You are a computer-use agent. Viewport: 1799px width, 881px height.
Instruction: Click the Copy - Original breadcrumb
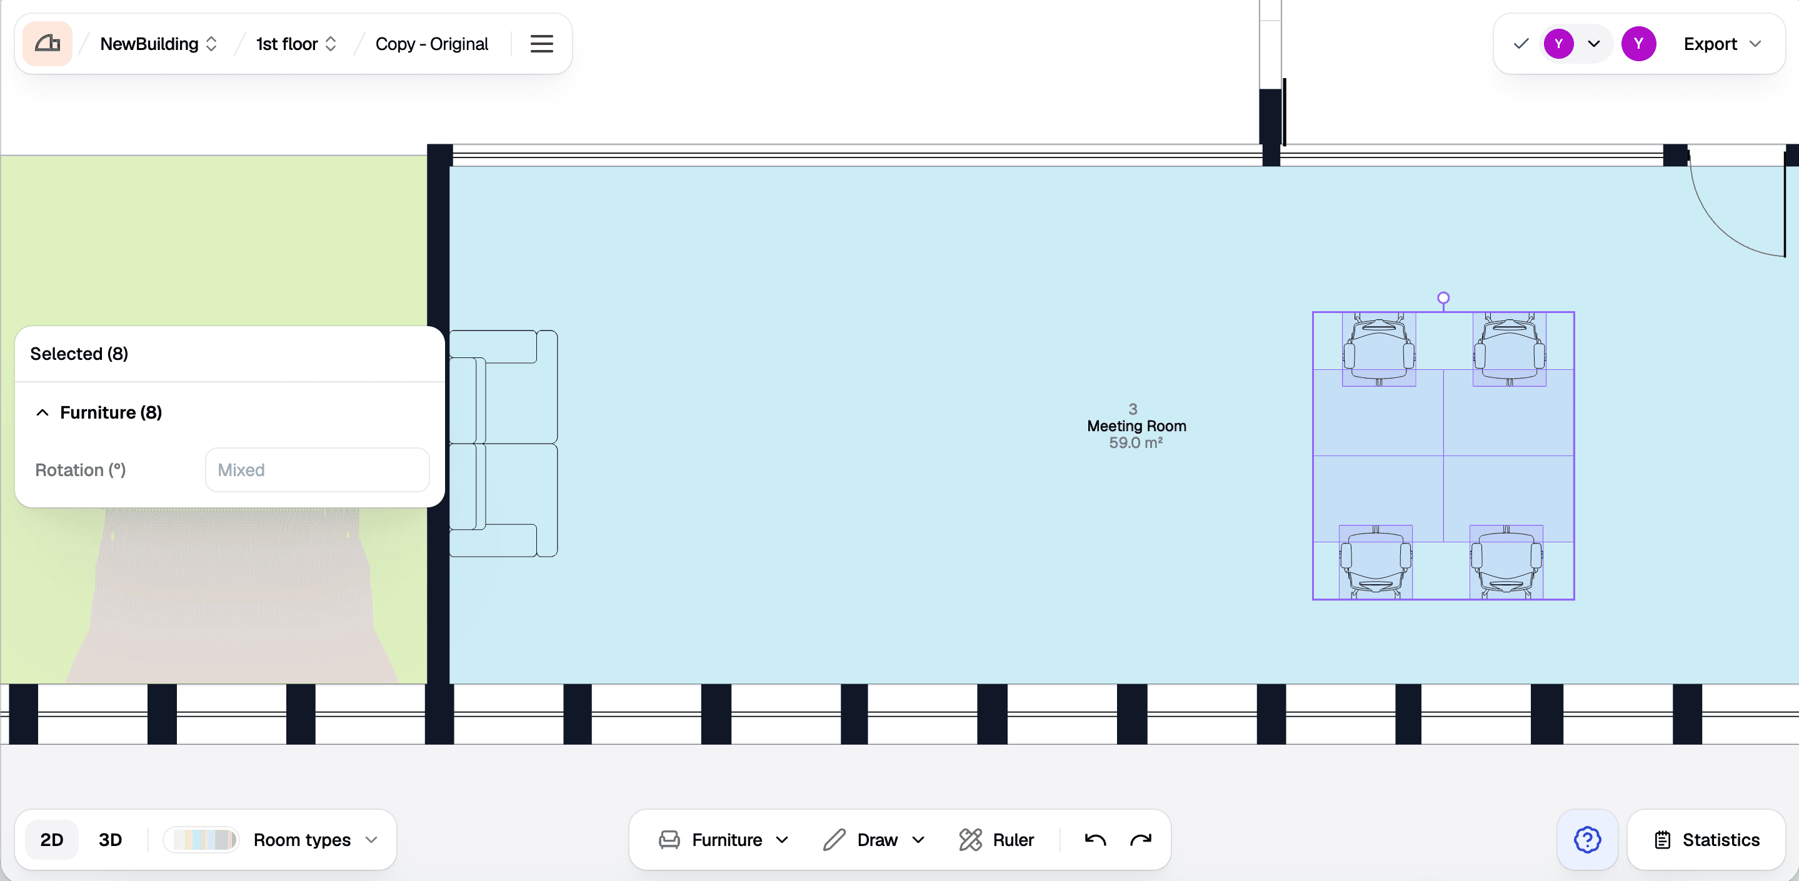pos(431,44)
